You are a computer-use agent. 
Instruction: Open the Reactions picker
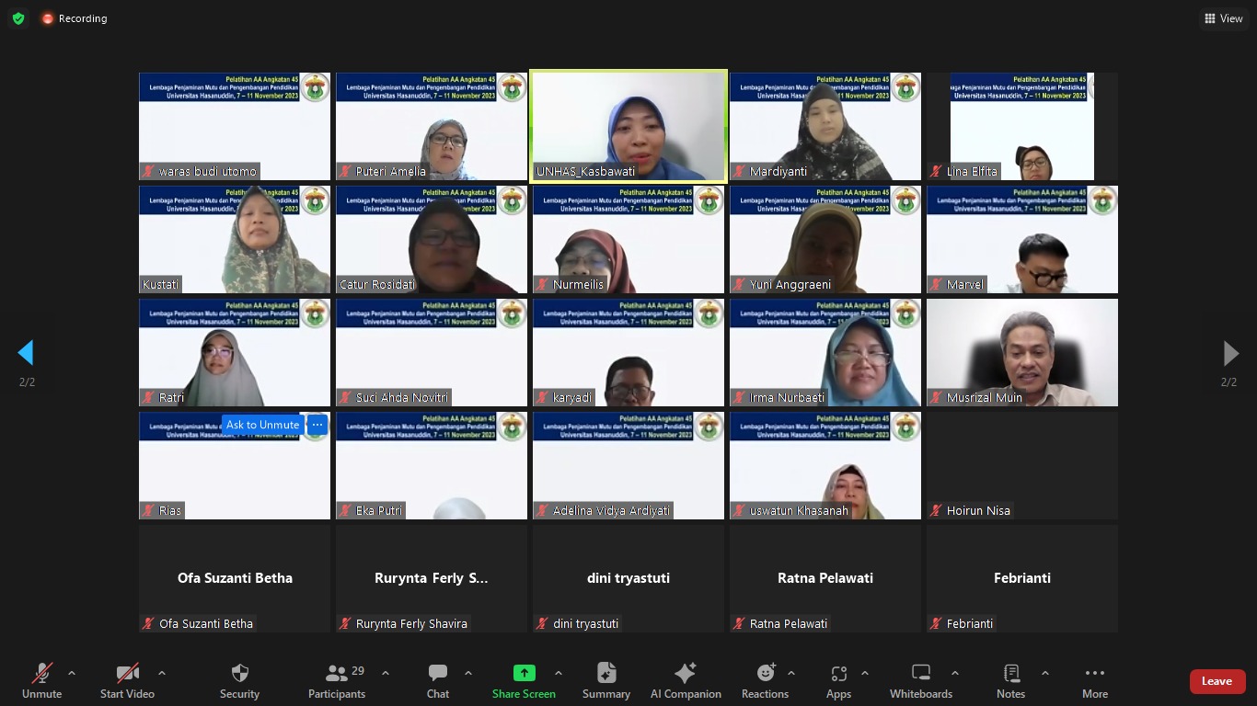coord(765,681)
